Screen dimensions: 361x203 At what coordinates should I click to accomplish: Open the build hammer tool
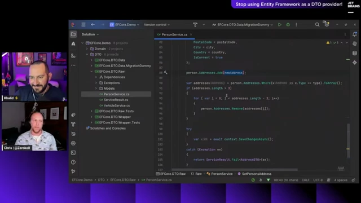point(195,25)
